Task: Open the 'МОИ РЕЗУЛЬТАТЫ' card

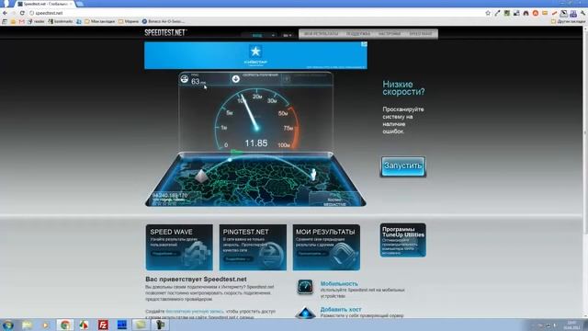Action: coord(326,247)
